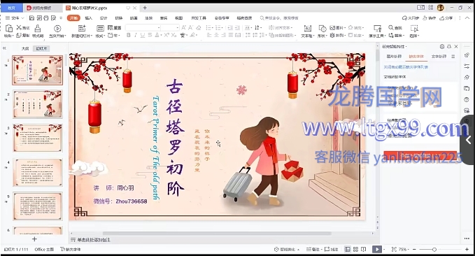Image resolution: width=475 pixels, height=256 pixels.
Task: Click the Play from current slide icon
Action: (x=57, y=29)
